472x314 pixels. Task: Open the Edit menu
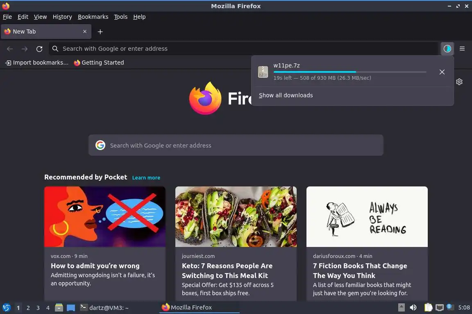pyautogui.click(x=23, y=17)
